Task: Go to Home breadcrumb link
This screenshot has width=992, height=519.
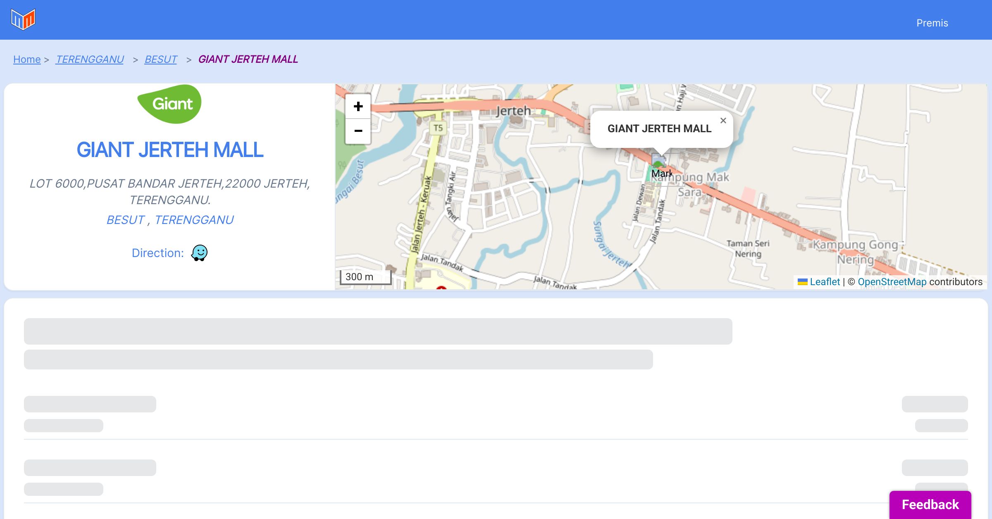Action: coord(27,60)
